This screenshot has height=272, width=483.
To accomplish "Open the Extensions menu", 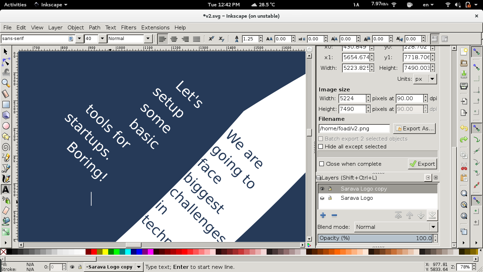I will pos(155,28).
